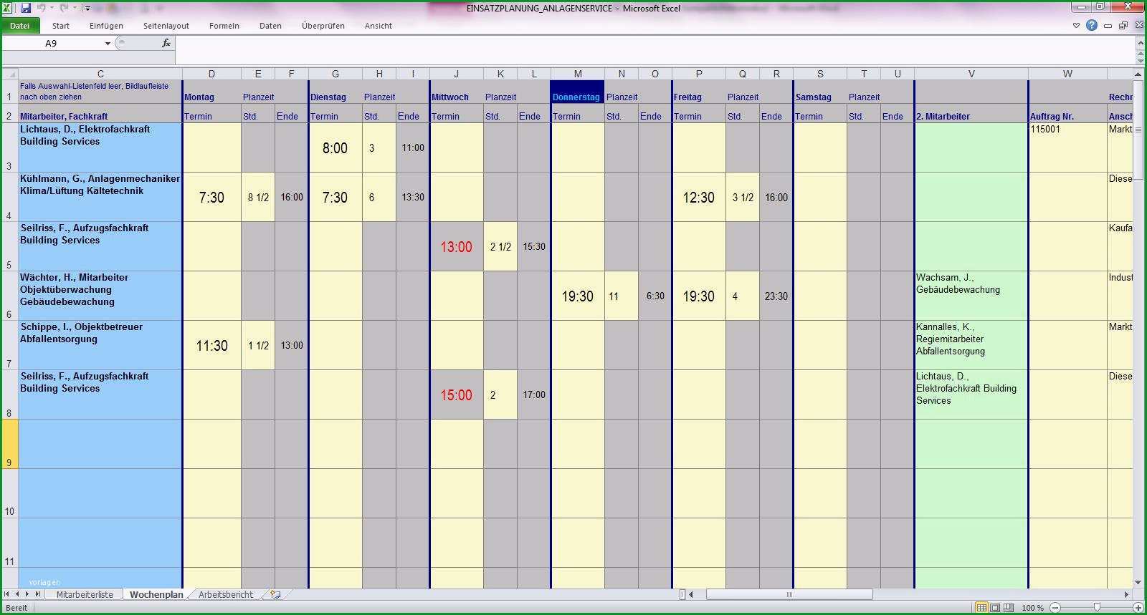Click the zoom out minus button

1055,608
